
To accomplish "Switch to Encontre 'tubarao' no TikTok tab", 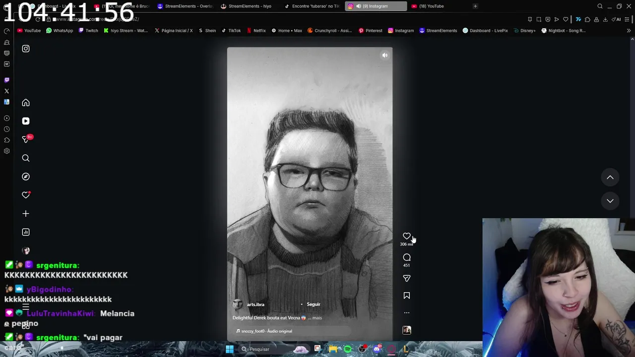I will point(312,6).
